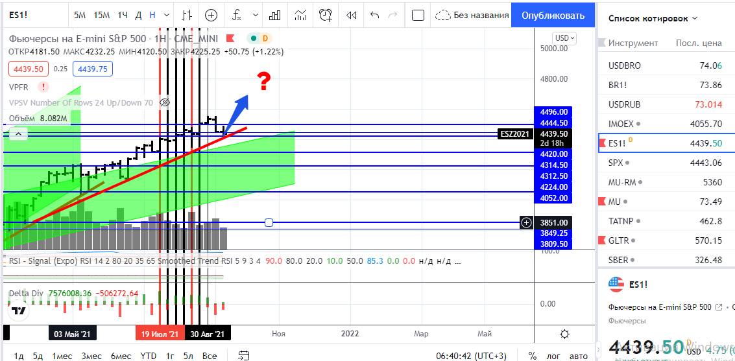Image resolution: width=735 pixels, height=361 pixels.
Task: Select the 5M timeframe
Action: click(80, 15)
